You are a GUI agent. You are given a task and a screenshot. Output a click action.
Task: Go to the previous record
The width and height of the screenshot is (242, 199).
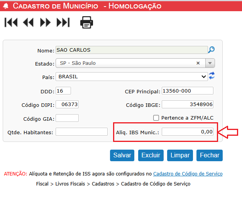pyautogui.click(x=28, y=23)
